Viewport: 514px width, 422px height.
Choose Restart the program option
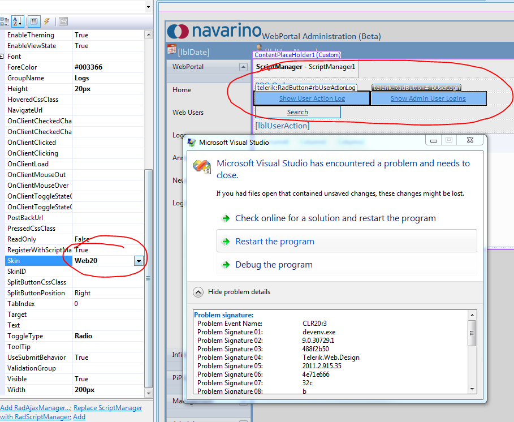[x=347, y=241]
